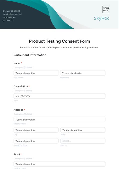This screenshot has width=119, height=169.
Task: Click the State input field
Action: click(x=83, y=130)
